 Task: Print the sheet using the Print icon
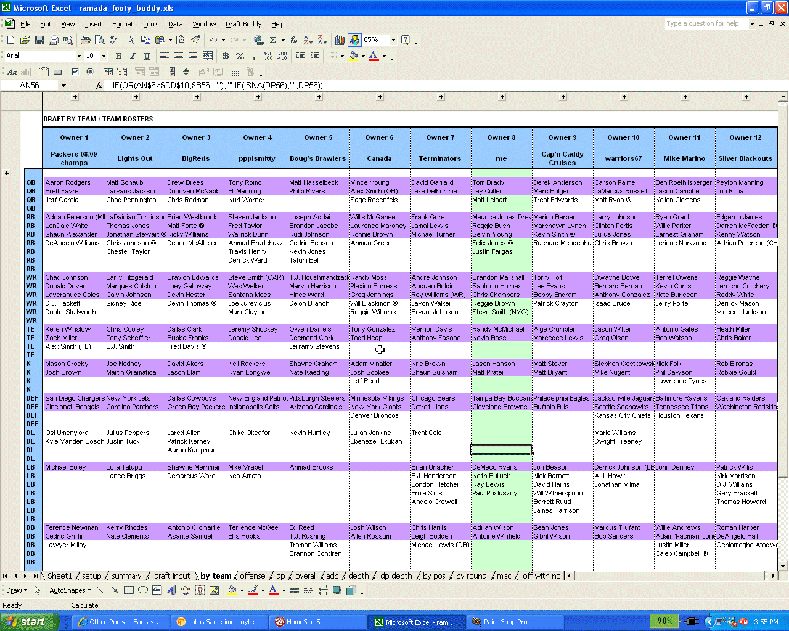(x=85, y=40)
